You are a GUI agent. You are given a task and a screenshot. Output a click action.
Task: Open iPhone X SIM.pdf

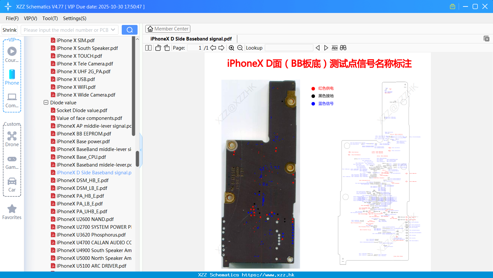(x=75, y=40)
